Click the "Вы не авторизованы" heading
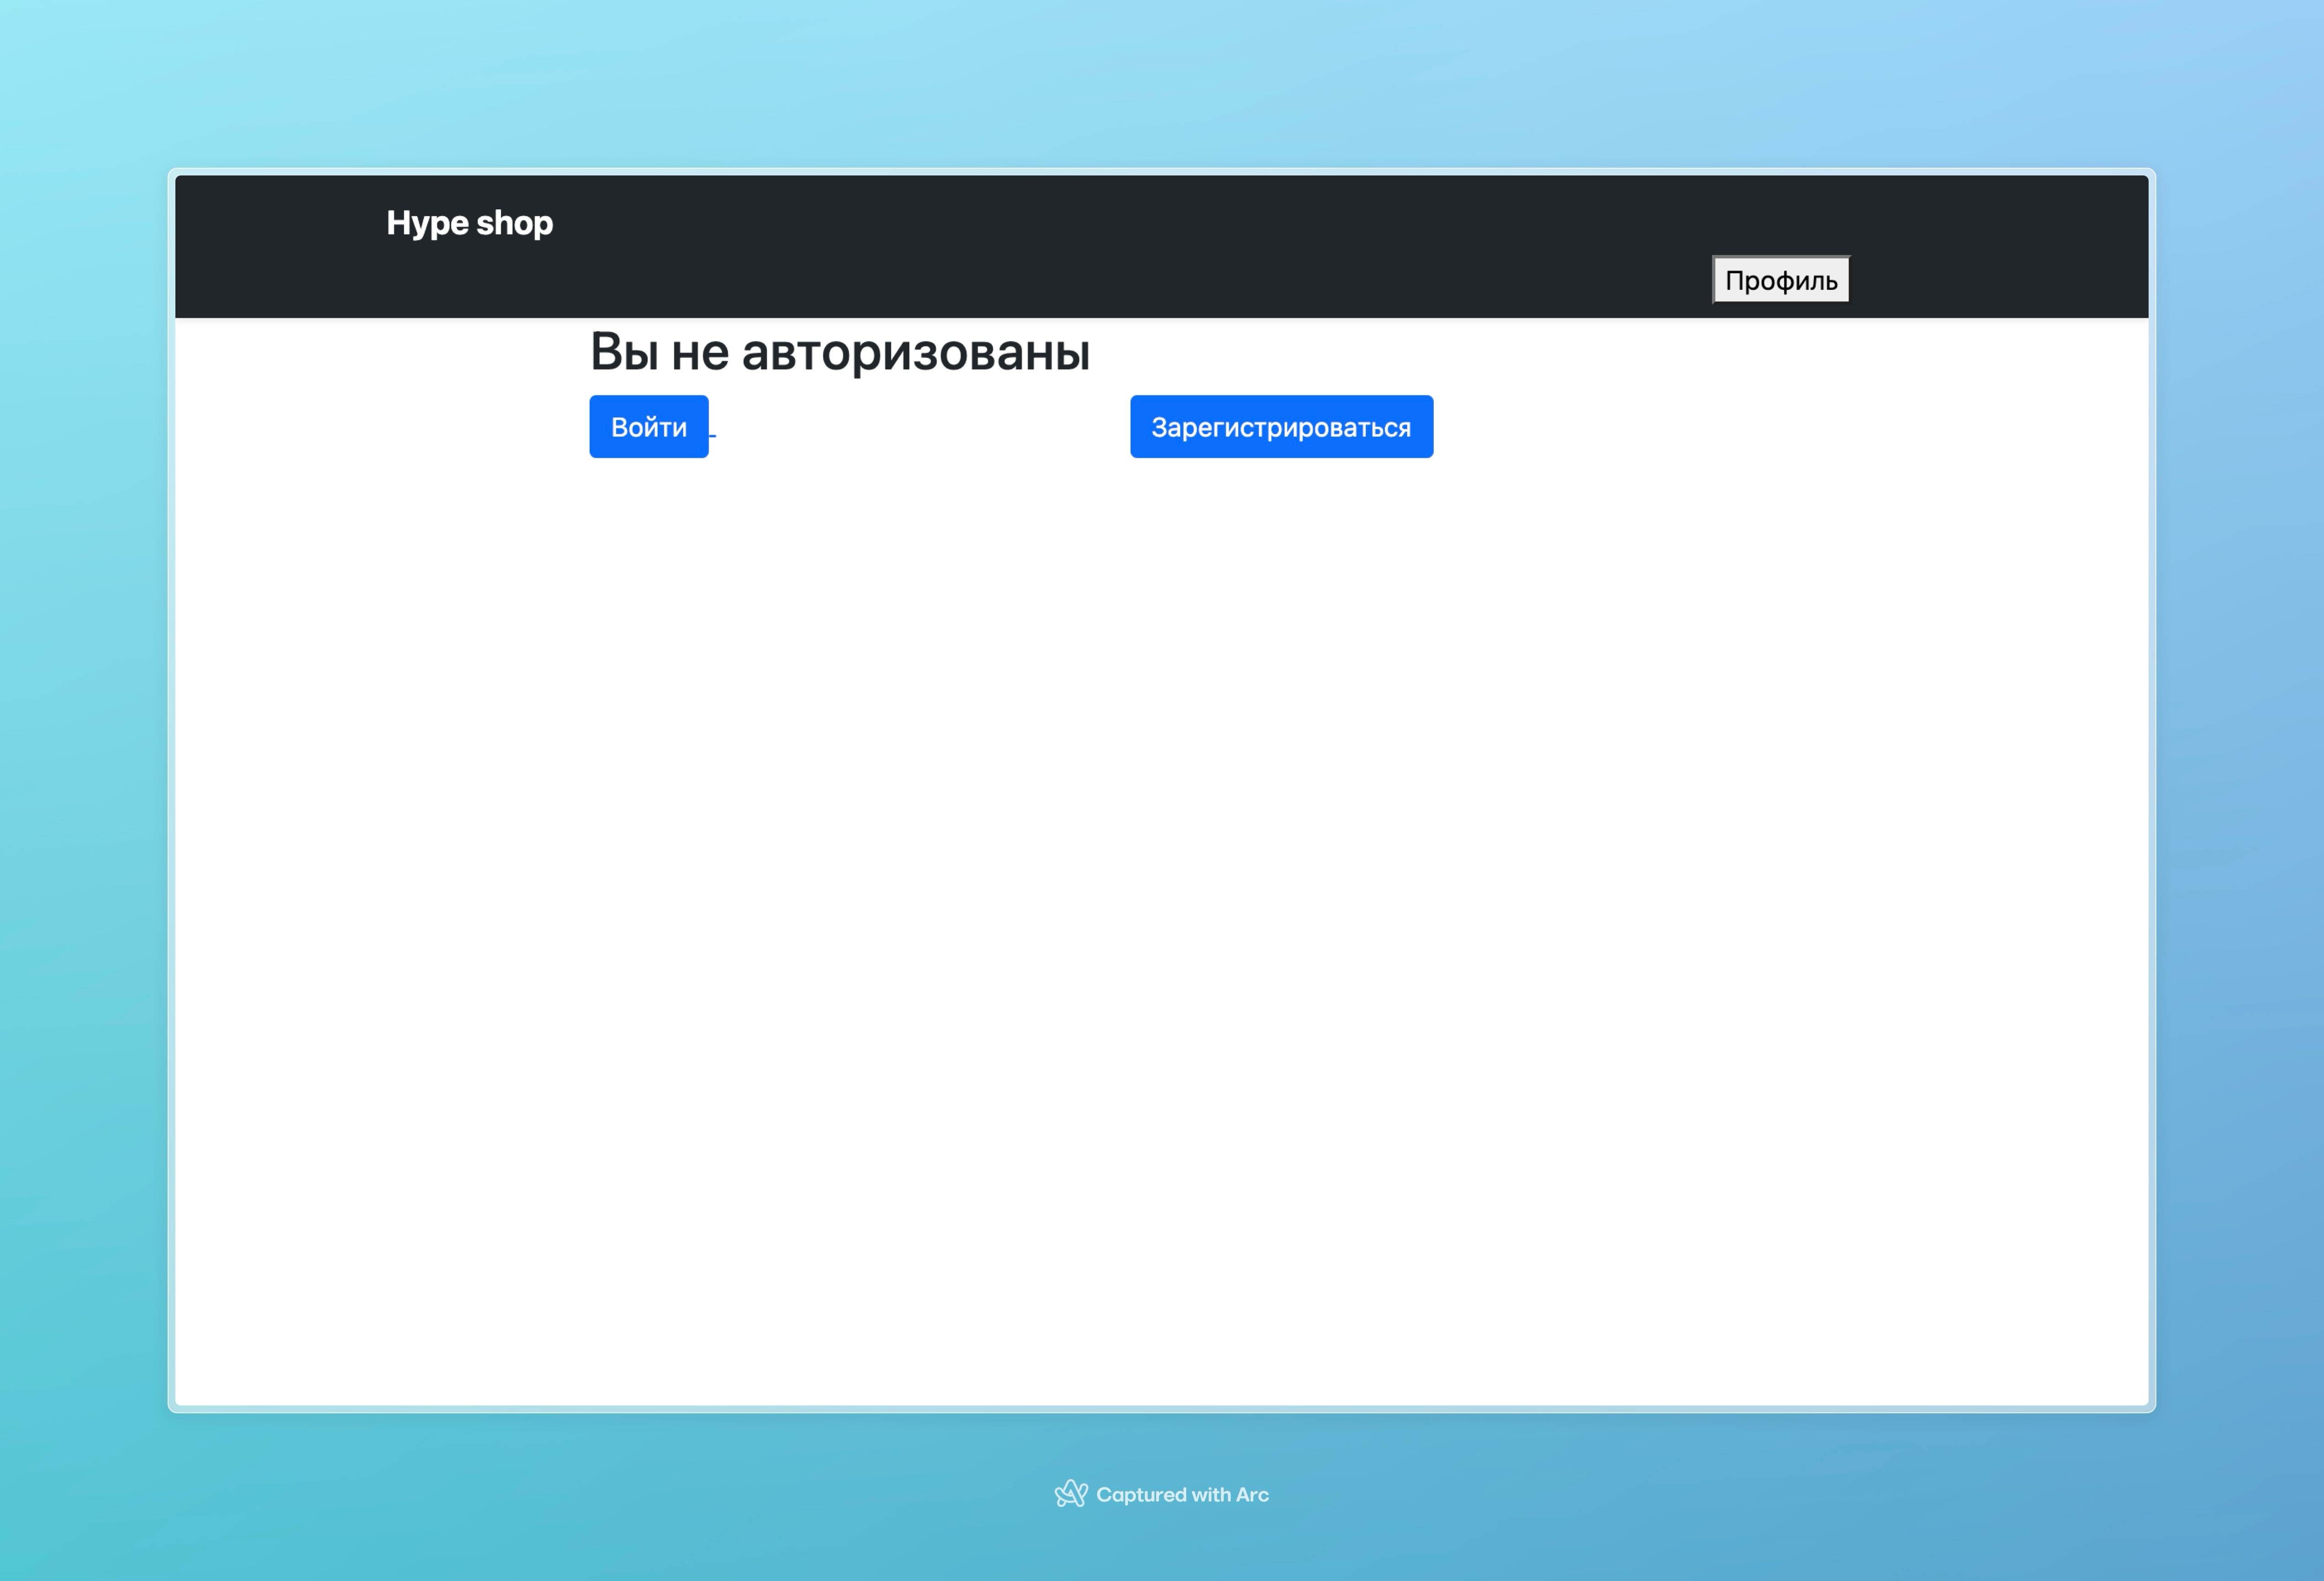The width and height of the screenshot is (2324, 1581). (x=839, y=352)
